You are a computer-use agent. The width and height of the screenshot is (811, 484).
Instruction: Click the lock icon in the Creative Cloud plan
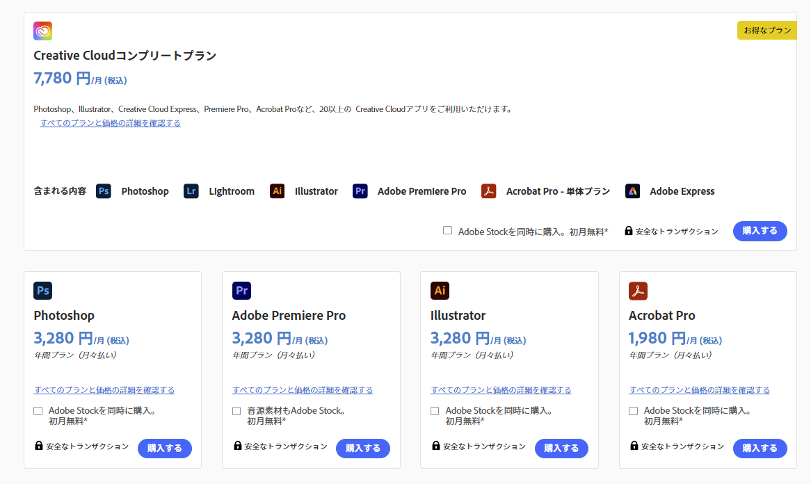pyautogui.click(x=629, y=231)
